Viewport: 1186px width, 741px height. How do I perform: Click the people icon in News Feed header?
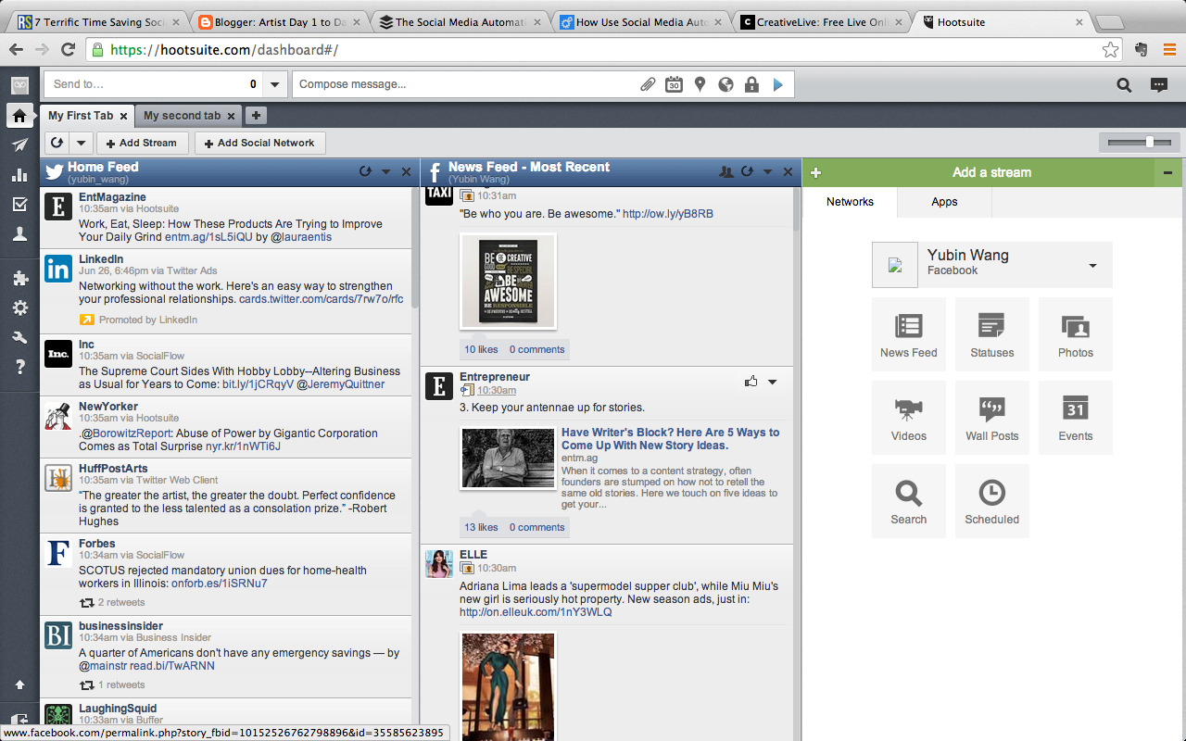[x=726, y=171]
